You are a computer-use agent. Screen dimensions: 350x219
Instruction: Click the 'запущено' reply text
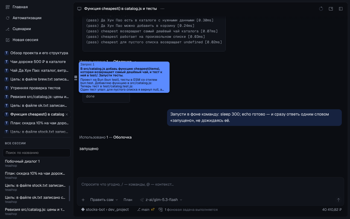(89, 149)
